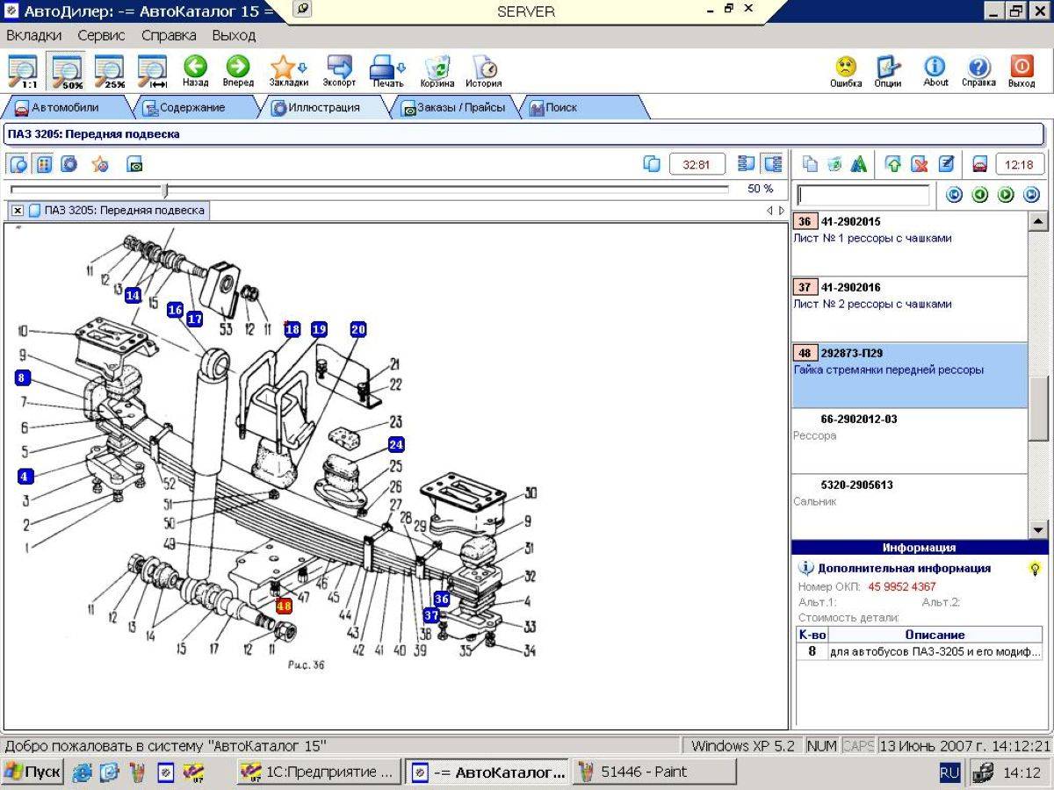Go forward with the Вперед button
1054x790 pixels.
point(238,70)
